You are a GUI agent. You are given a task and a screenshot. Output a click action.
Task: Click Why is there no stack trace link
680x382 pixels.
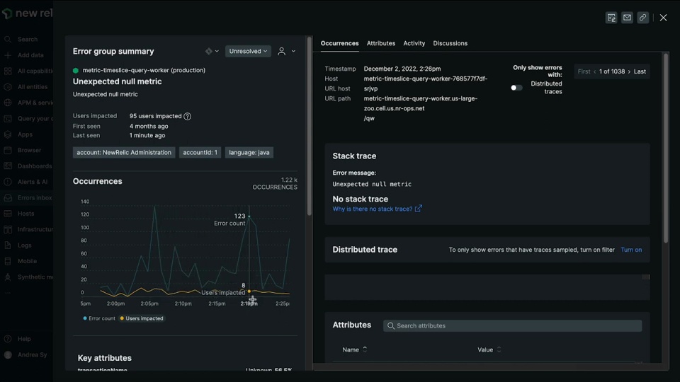tap(372, 209)
